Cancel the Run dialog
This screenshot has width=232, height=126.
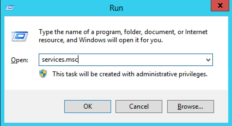139,106
